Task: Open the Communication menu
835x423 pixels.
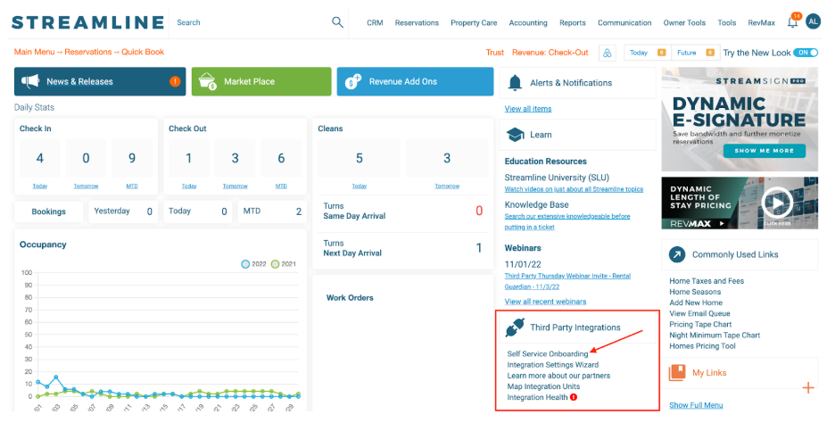Action: (624, 23)
